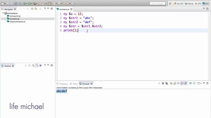This screenshot has width=211, height=118.
Task: Open the External Tools dropdown arrow
Action: coord(37,4)
